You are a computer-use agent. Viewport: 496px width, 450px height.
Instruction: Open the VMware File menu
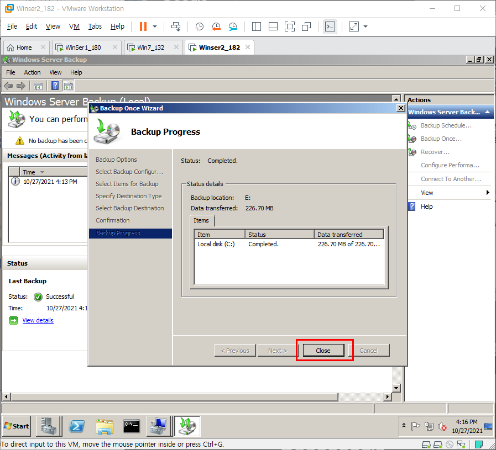12,26
